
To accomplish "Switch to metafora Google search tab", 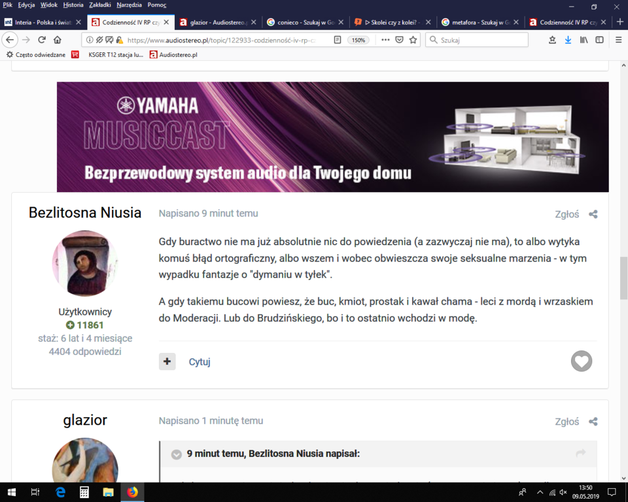I will pyautogui.click(x=481, y=22).
